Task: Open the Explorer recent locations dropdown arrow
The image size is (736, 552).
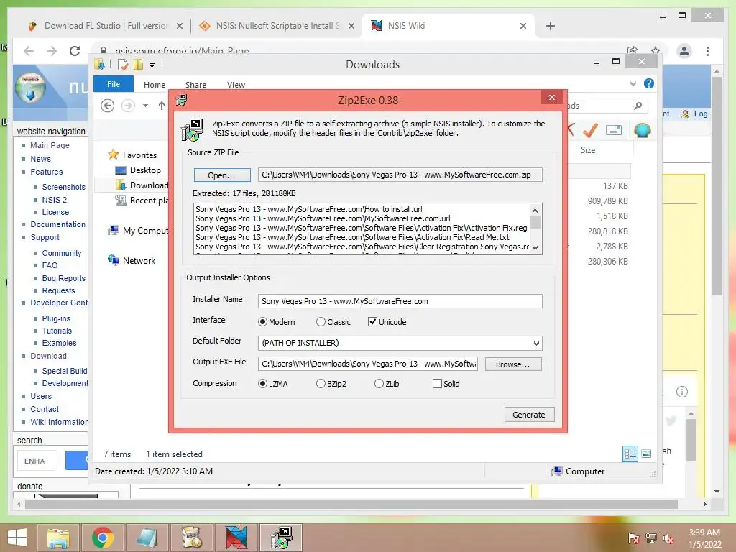Action: (x=145, y=106)
